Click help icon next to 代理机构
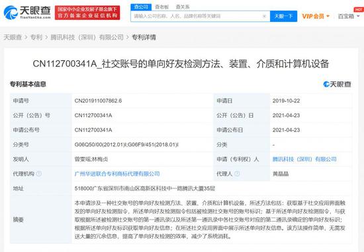 click(39, 173)
